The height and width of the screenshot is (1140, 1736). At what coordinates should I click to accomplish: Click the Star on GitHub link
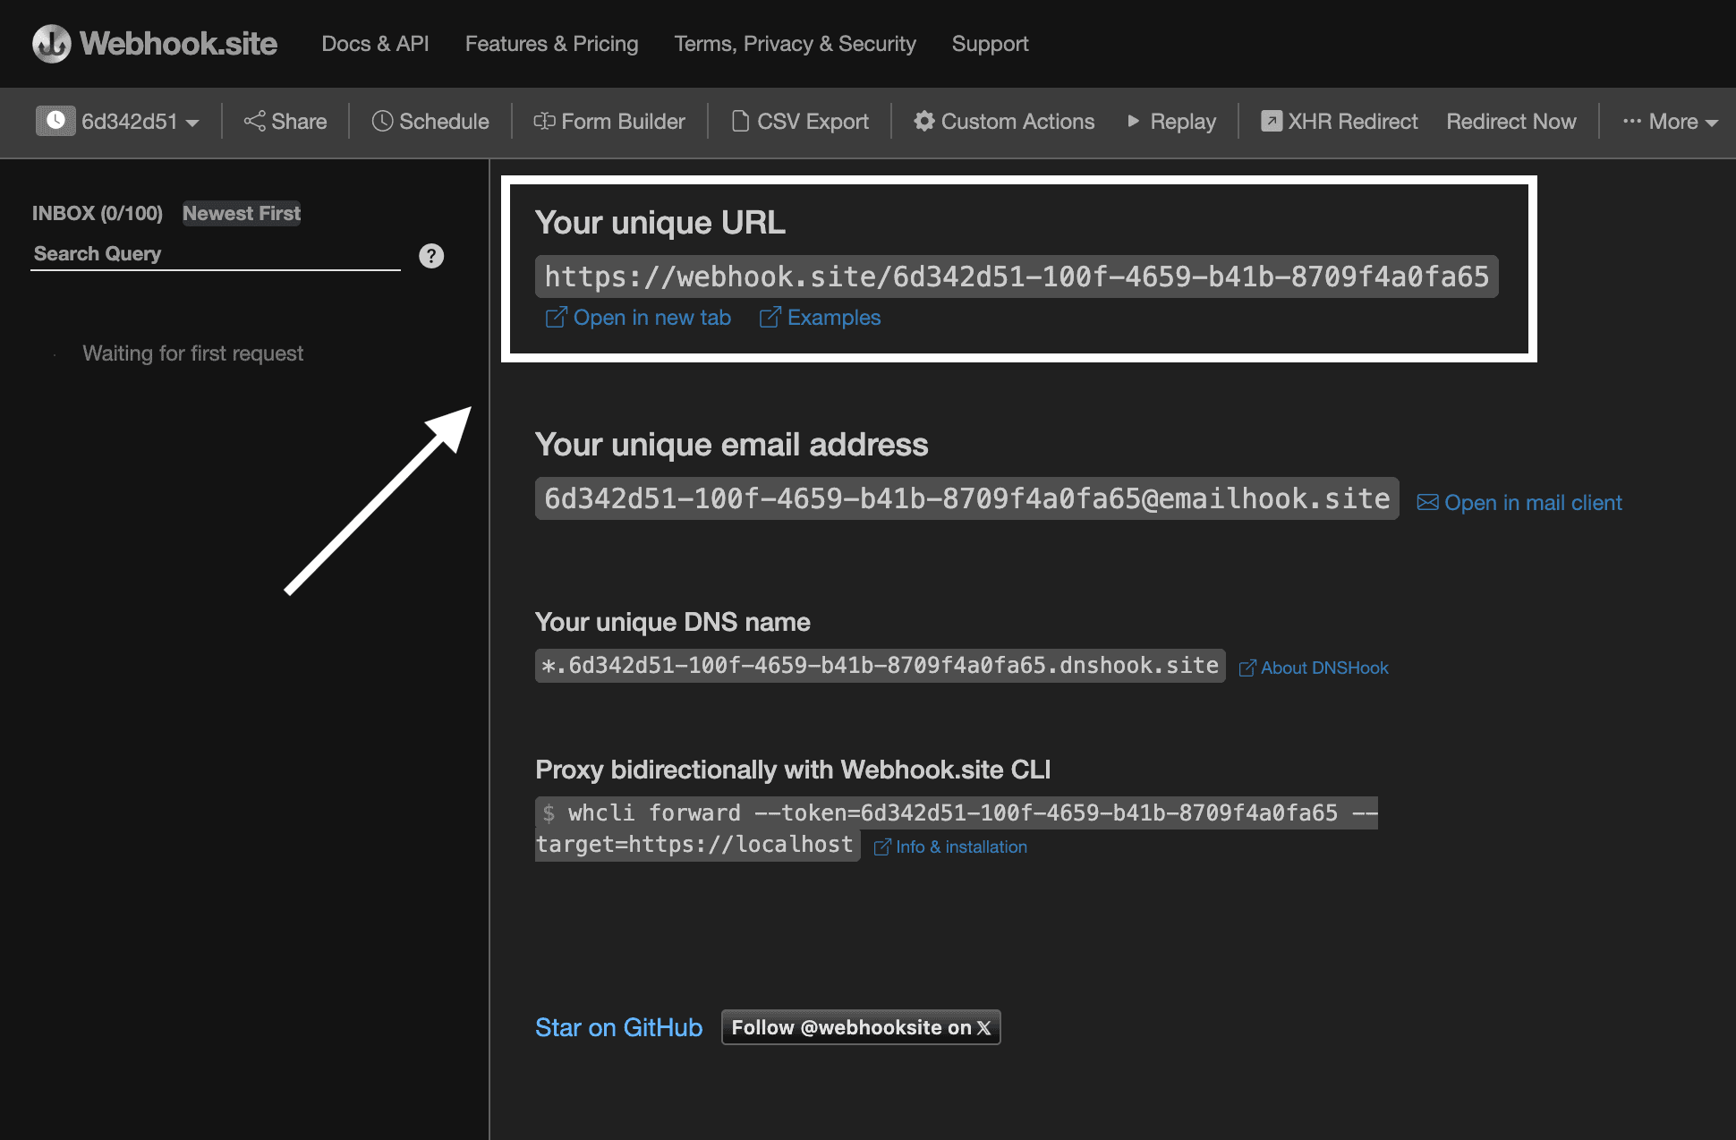click(618, 1027)
